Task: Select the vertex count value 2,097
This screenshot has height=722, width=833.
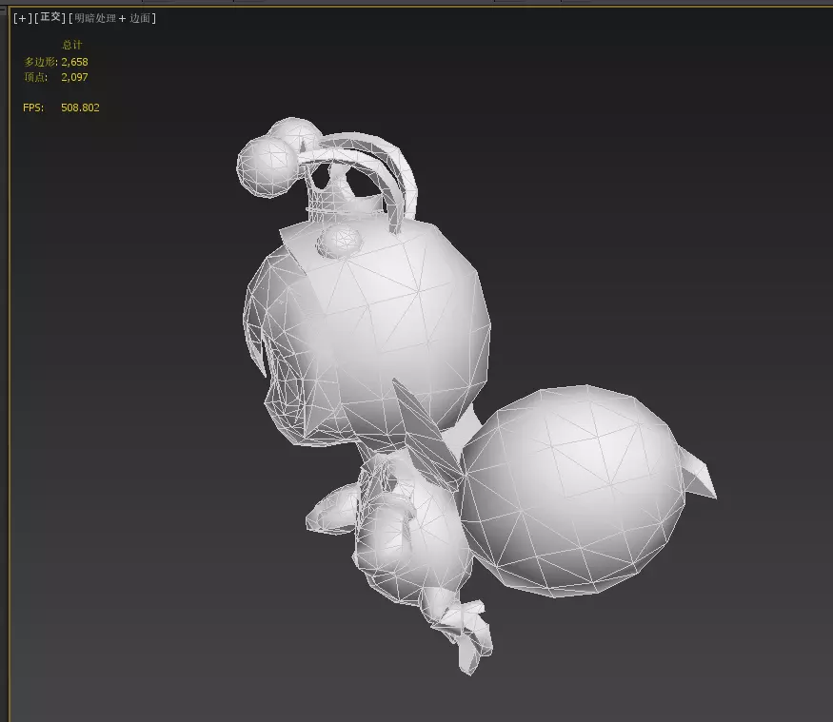Action: (74, 77)
